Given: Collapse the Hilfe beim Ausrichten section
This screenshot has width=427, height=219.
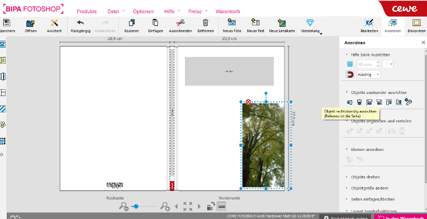Looking at the screenshot, I should pos(347,55).
